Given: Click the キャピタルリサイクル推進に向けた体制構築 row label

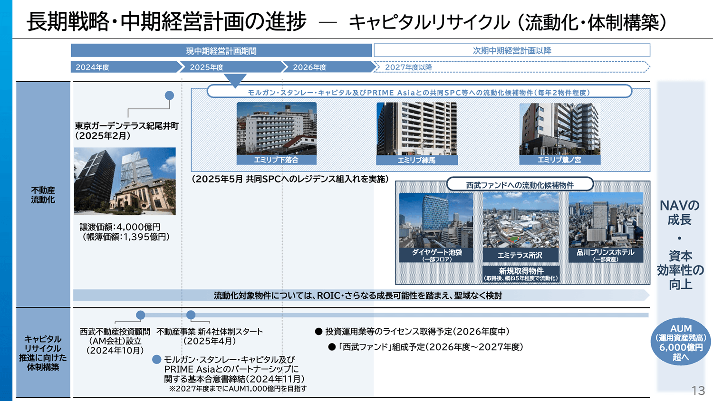Looking at the screenshot, I should pyautogui.click(x=43, y=353).
